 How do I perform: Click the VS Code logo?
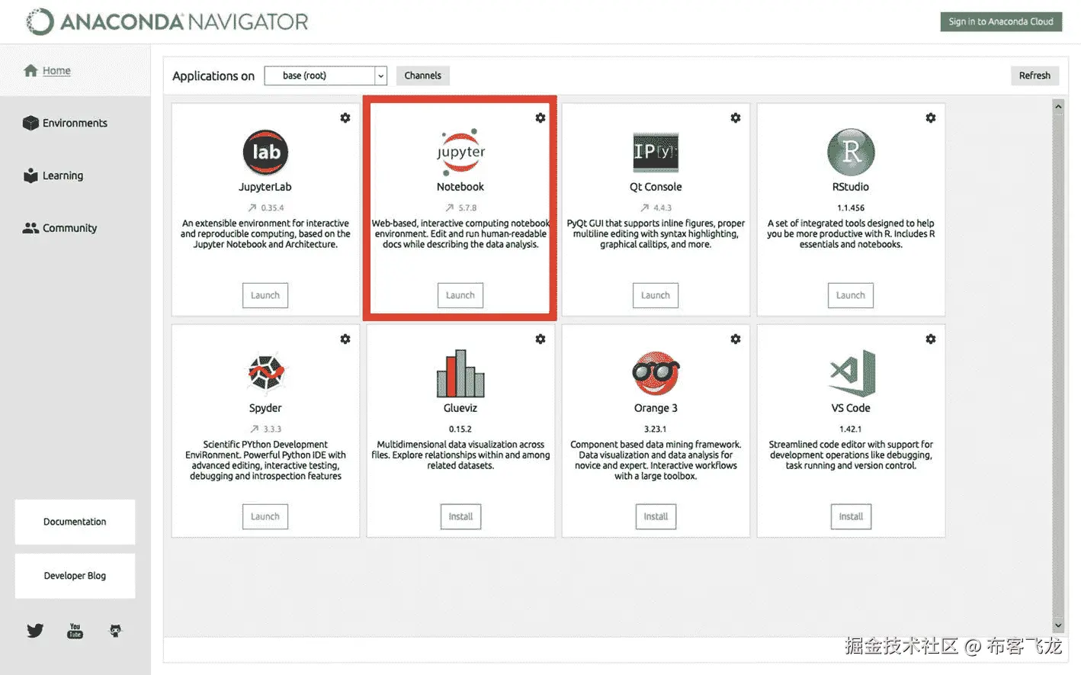(852, 373)
